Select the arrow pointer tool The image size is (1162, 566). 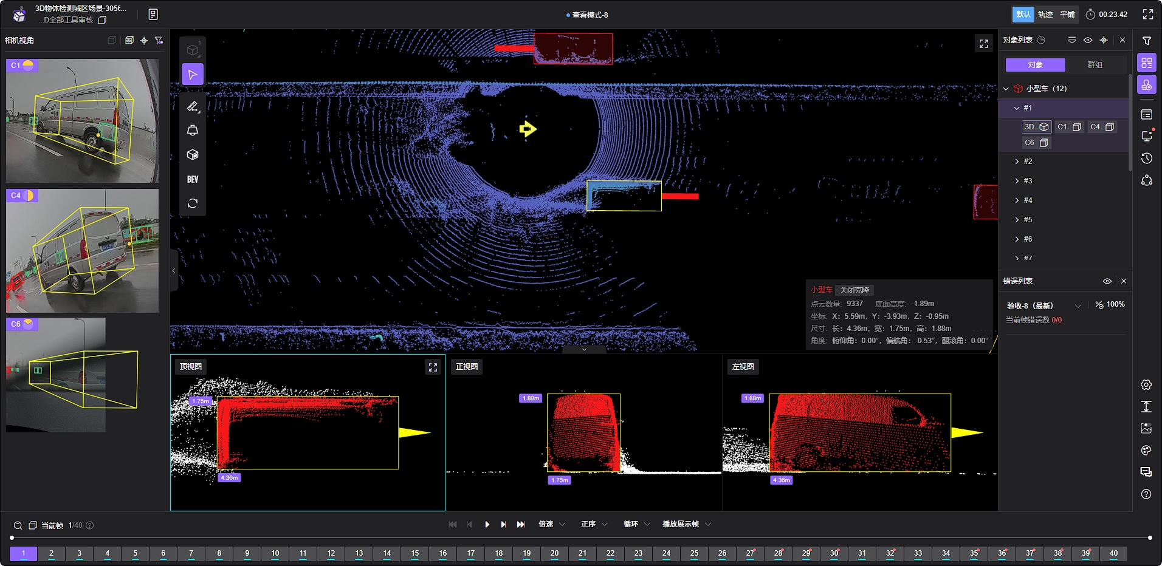(x=193, y=75)
